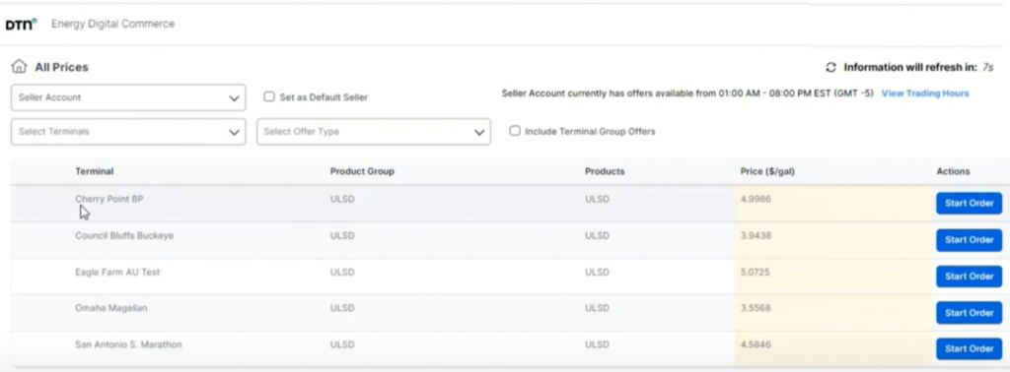Check Set as Default Seller
The height and width of the screenshot is (372, 1010).
[x=269, y=97]
